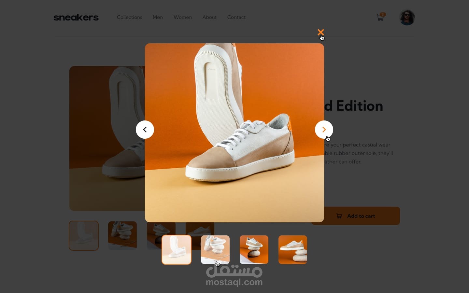Select the first lightbox thumbnail
The image size is (469, 293).
tap(177, 250)
